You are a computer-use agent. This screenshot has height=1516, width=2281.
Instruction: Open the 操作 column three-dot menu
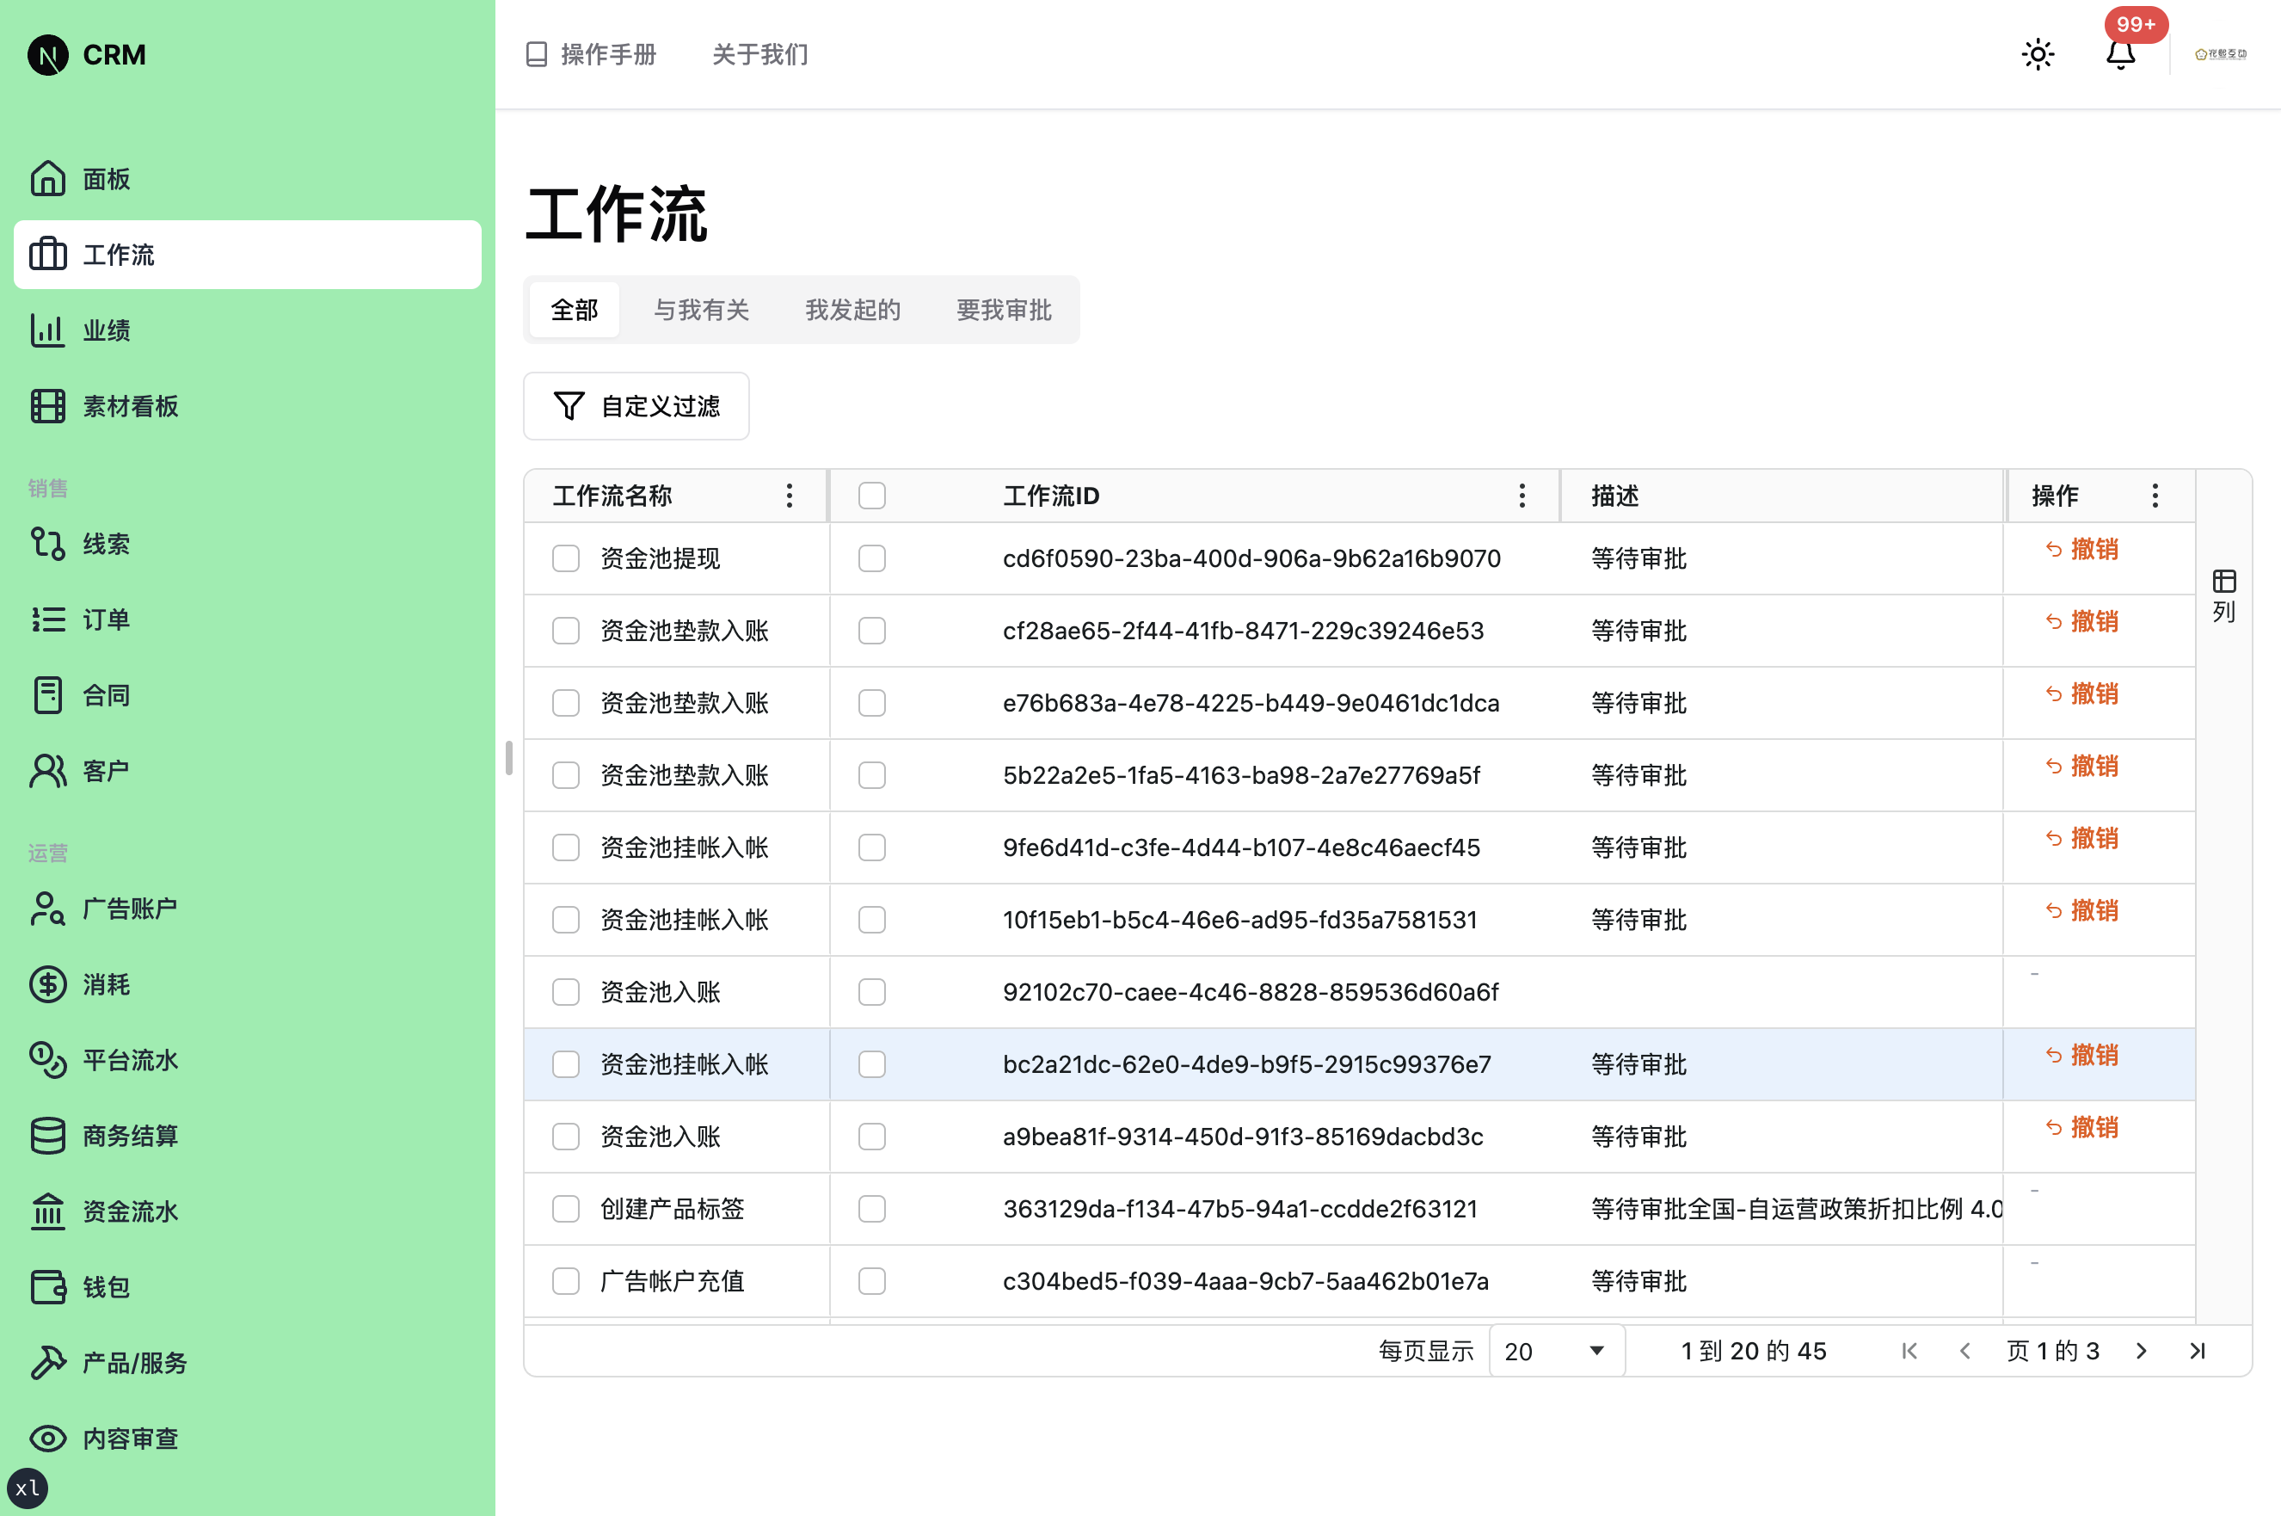click(x=2155, y=495)
